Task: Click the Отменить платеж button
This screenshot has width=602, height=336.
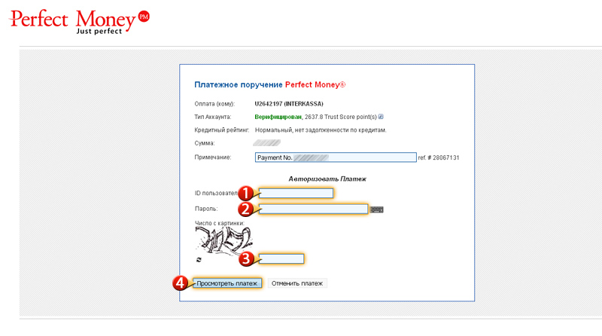Action: pyautogui.click(x=297, y=283)
